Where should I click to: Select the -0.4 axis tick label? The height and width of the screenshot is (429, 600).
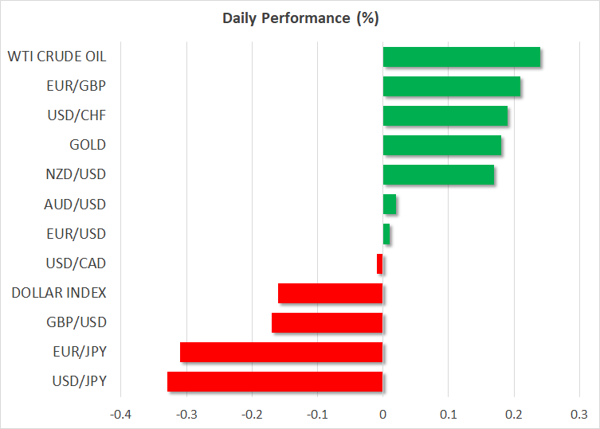point(120,415)
